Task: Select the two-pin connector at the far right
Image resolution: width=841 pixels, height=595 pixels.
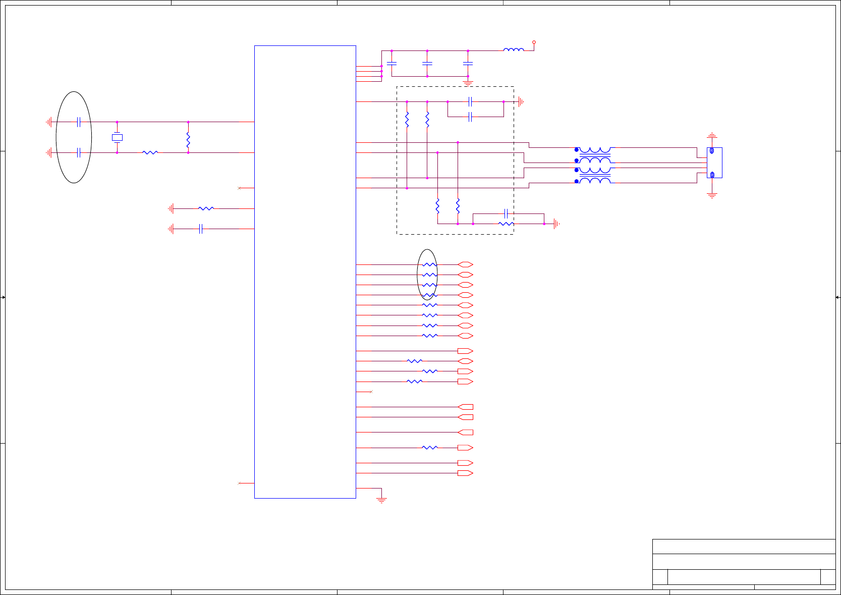Action: point(714,163)
